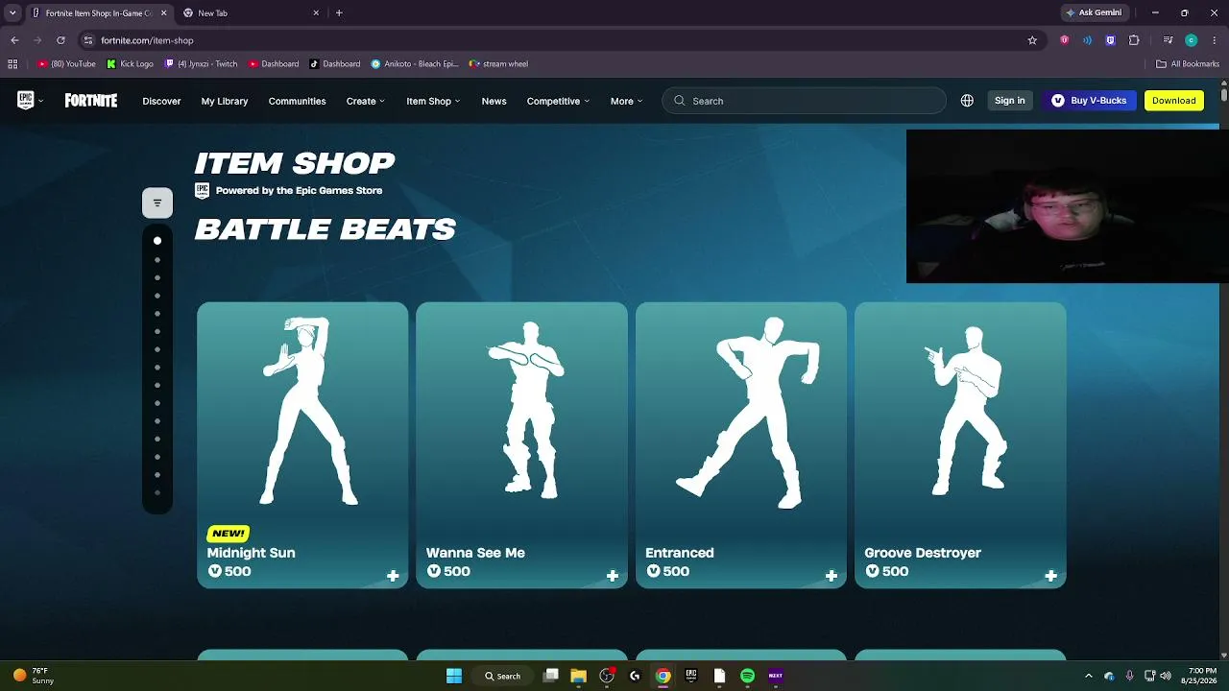Screen dimensions: 1229x691
Task: Add Midnight Sun emote with its plus icon
Action: tap(393, 576)
